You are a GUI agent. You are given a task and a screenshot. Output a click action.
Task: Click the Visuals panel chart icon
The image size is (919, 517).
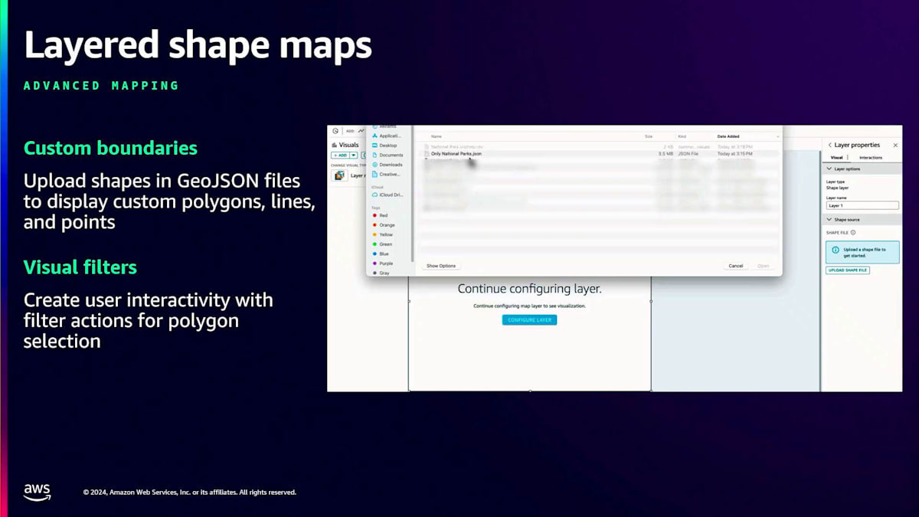(x=334, y=145)
